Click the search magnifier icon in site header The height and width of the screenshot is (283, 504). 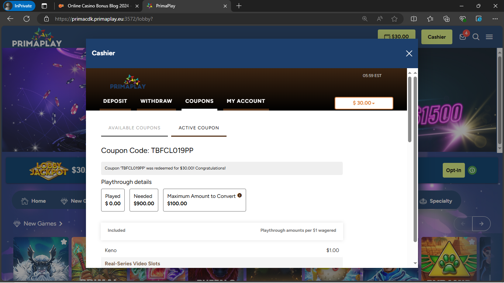pos(476,37)
